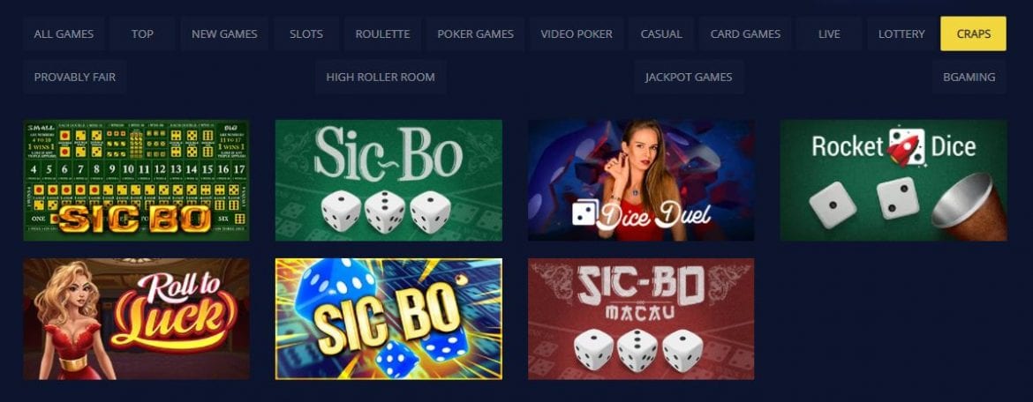Image resolution: width=1033 pixels, height=402 pixels.
Task: Open the Roll to Luck game
Action: [x=136, y=319]
